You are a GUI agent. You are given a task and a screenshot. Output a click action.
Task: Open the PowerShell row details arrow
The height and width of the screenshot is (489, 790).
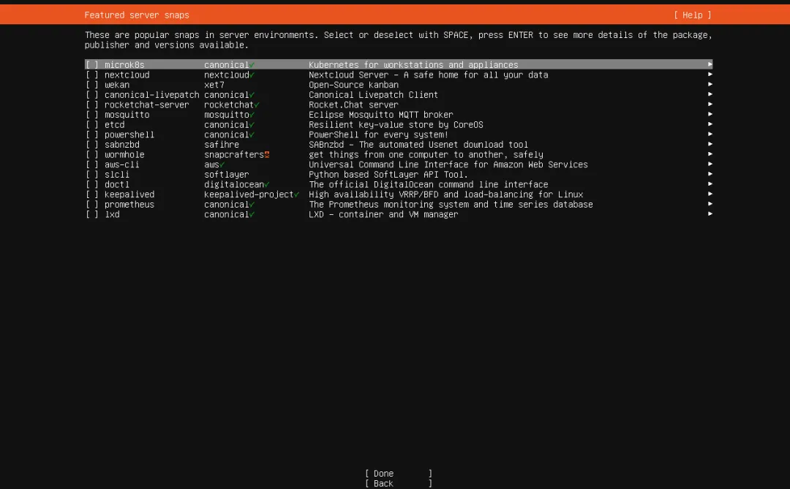click(x=710, y=134)
